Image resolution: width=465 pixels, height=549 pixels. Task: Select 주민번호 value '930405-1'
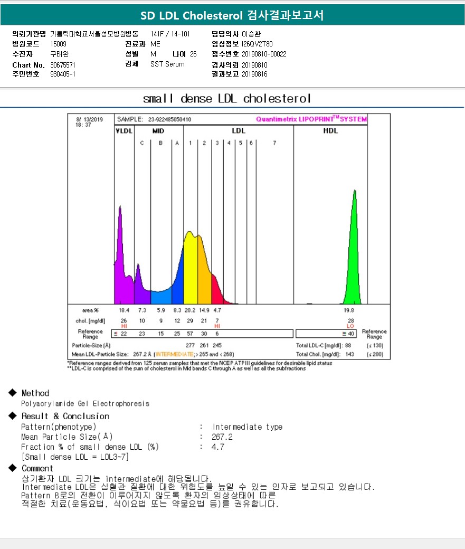[63, 74]
